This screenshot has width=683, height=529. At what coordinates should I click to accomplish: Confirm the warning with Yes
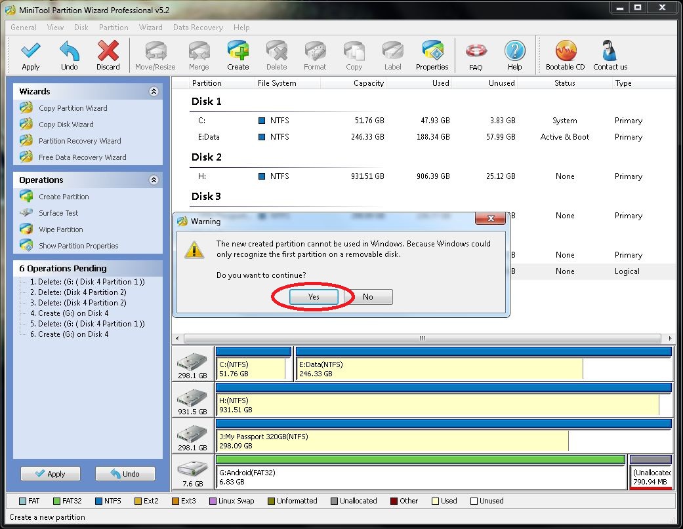314,297
